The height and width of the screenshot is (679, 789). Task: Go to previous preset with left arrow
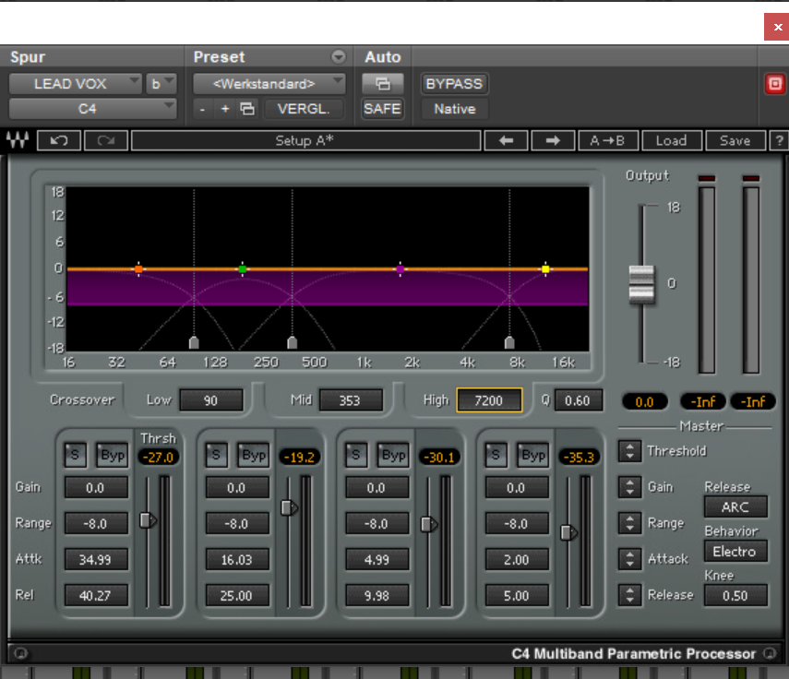click(x=507, y=141)
